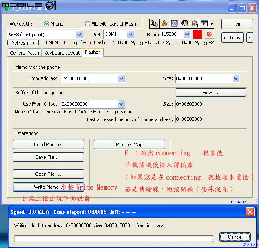Click the Refresh -> button
Viewport: 259px width, 248px height.
coord(23,43)
